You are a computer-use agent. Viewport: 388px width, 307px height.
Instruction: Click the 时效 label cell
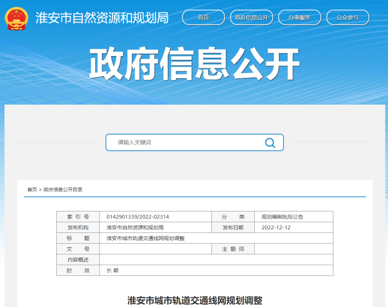pos(78,270)
